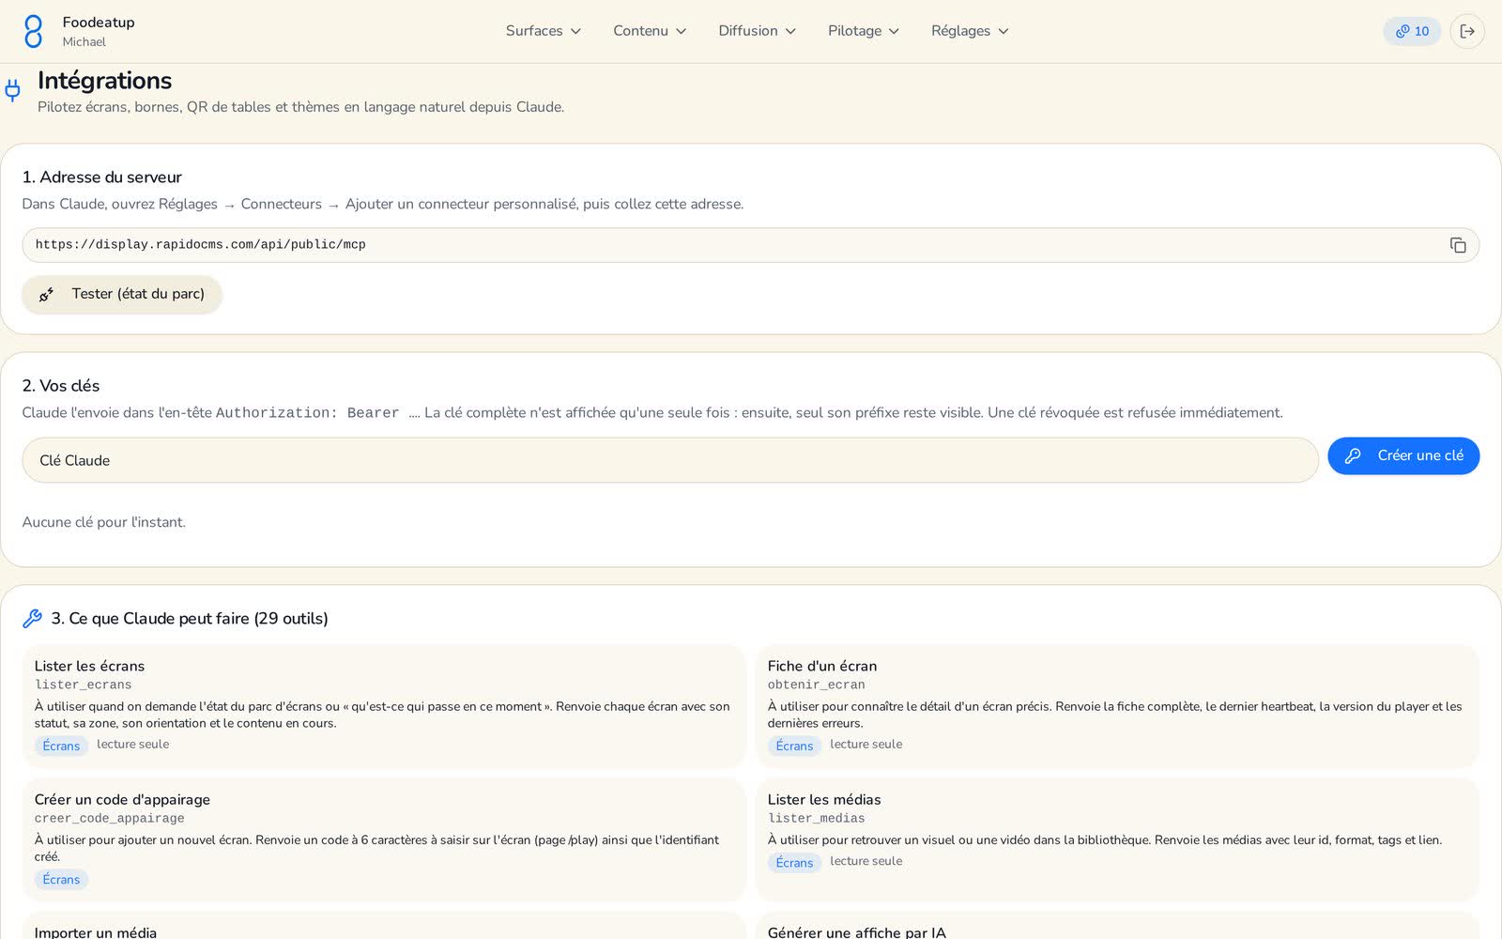Click the Foodeatup workspace name
The width and height of the screenshot is (1502, 939).
(x=99, y=23)
